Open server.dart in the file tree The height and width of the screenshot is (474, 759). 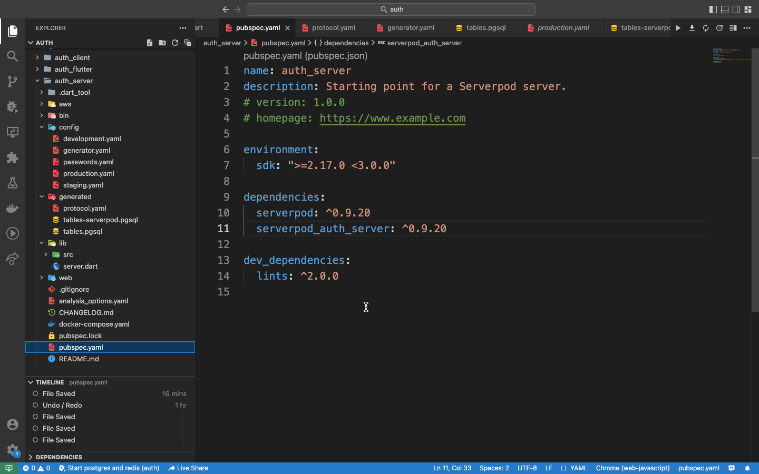[x=110, y=266]
